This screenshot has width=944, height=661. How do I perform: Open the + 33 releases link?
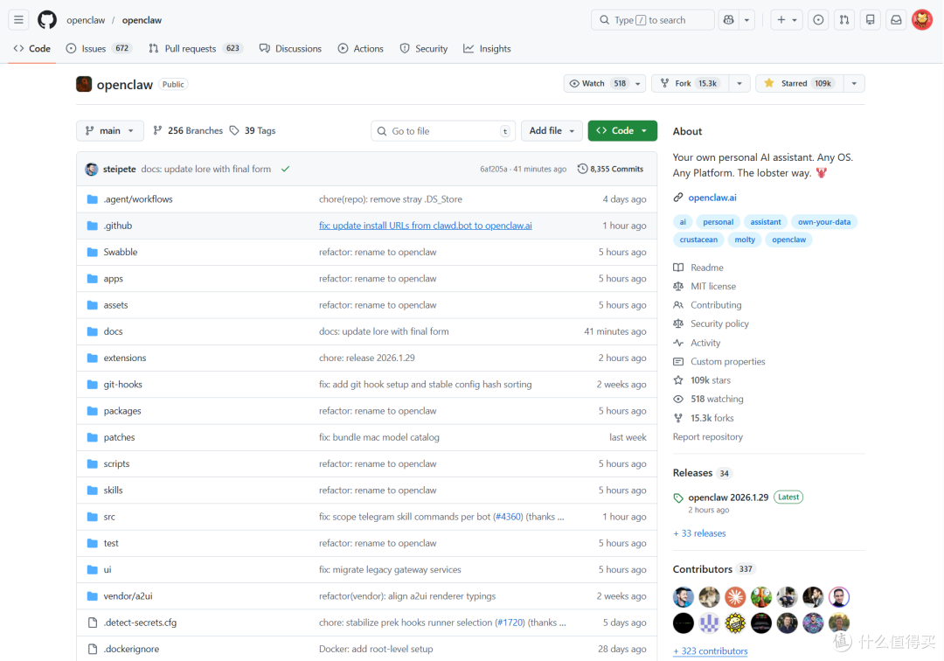point(699,533)
